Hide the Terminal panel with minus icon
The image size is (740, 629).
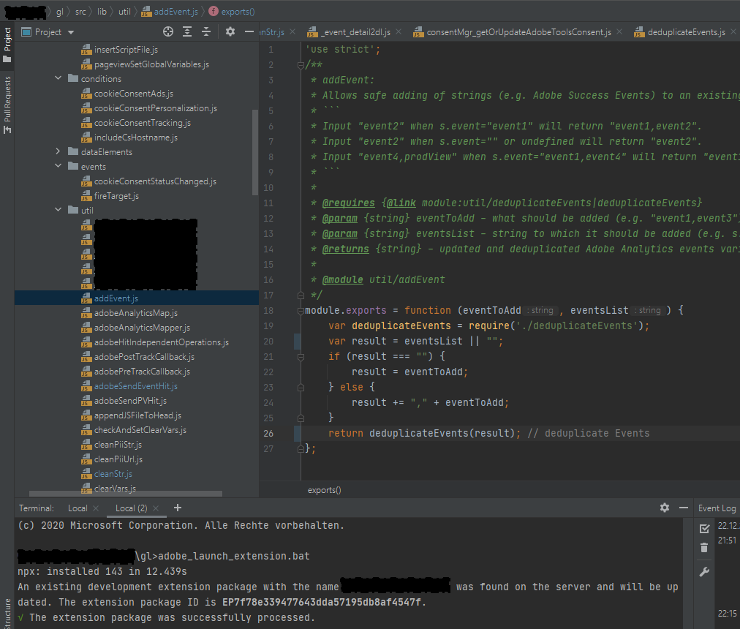pos(684,508)
